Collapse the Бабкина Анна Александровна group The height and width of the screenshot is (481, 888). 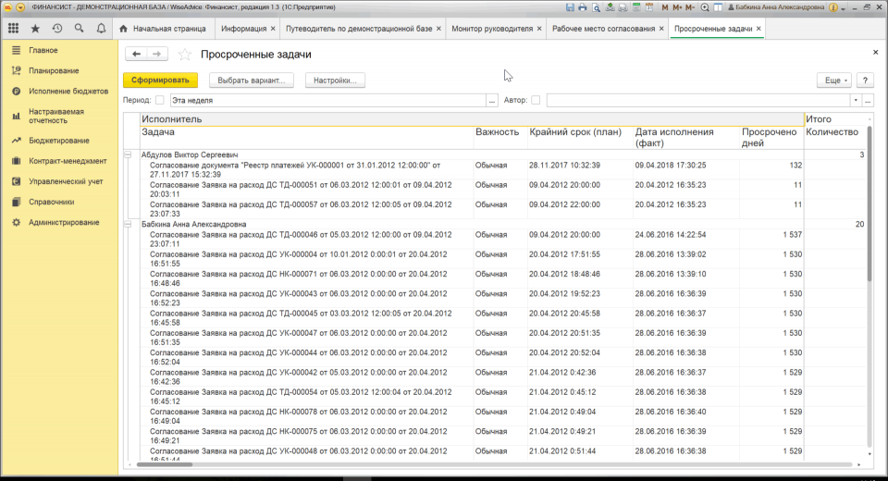click(128, 225)
